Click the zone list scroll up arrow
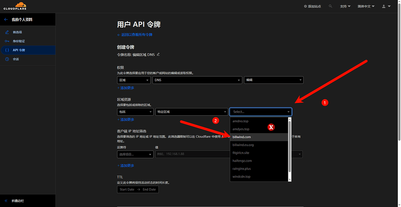This screenshot has height=207, width=401. (290, 119)
